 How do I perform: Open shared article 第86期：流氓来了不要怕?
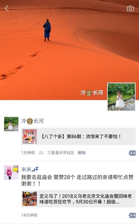click(78, 136)
